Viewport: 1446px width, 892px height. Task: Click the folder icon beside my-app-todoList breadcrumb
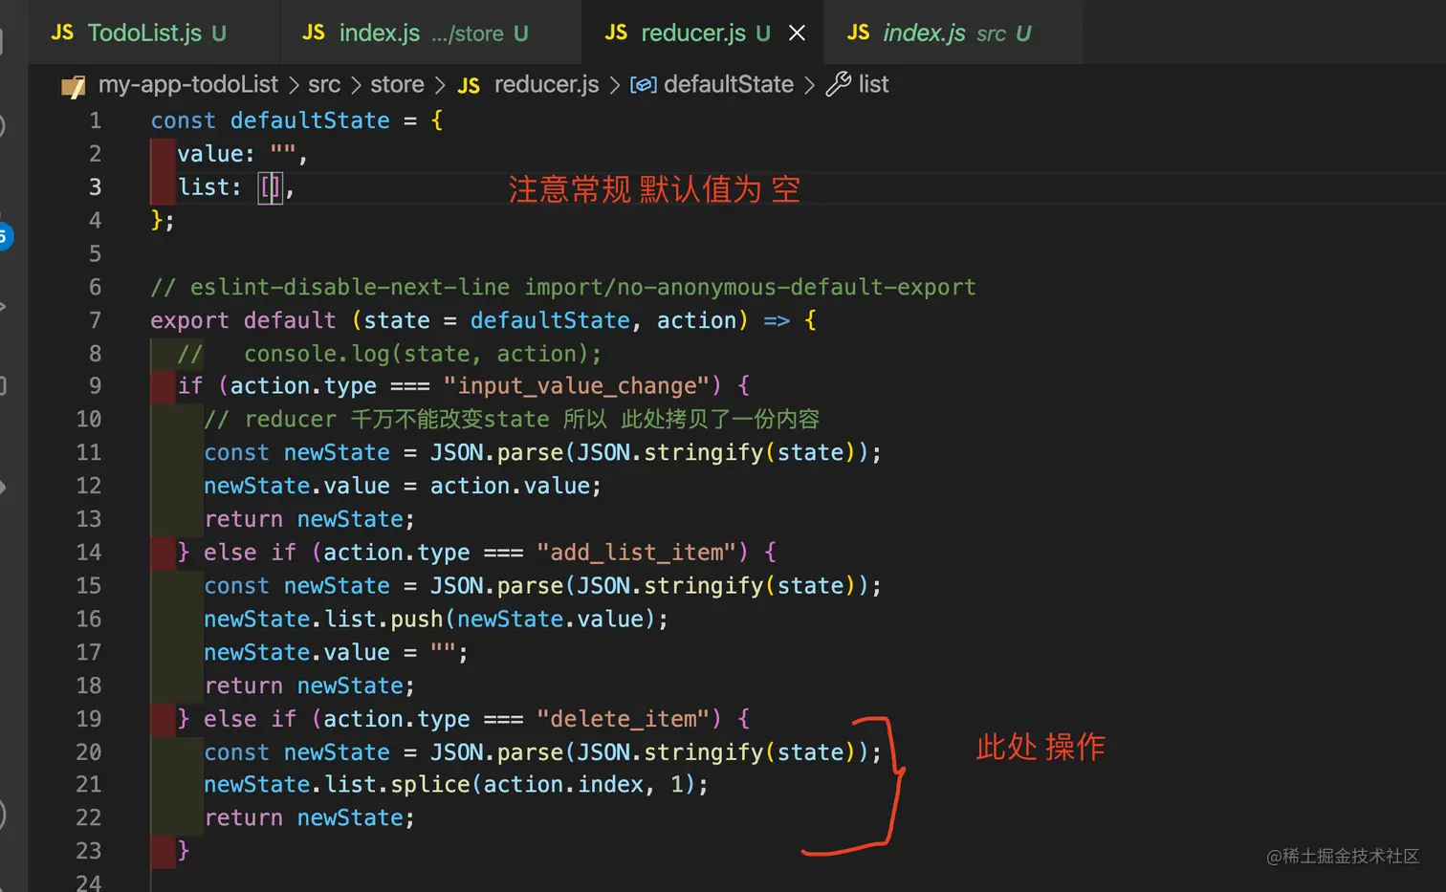coord(74,86)
